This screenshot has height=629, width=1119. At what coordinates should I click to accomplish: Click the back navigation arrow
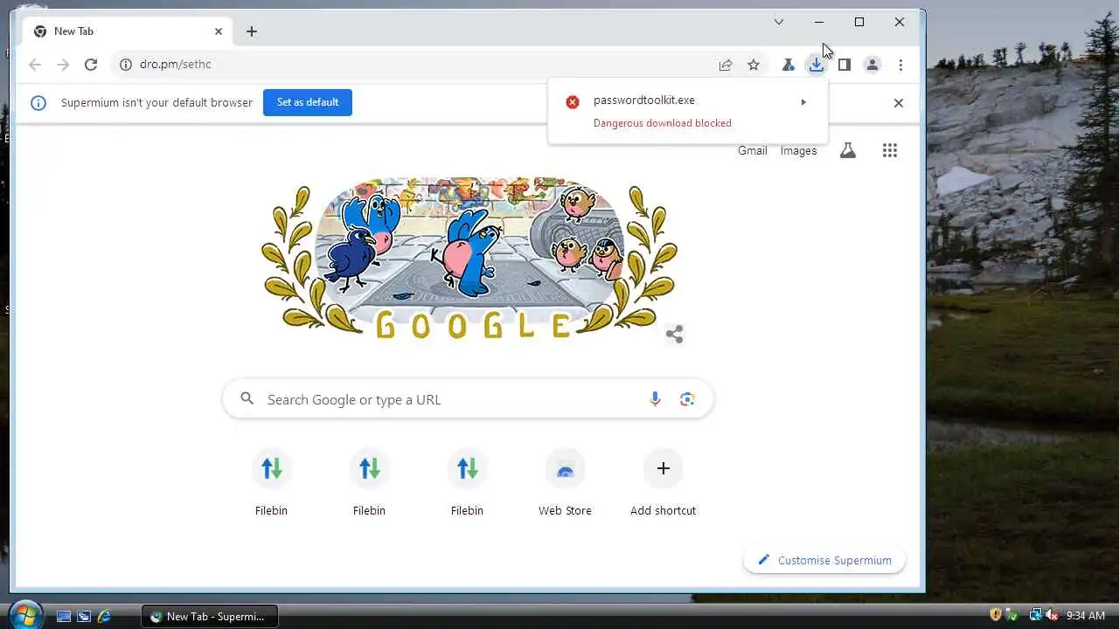pos(35,65)
